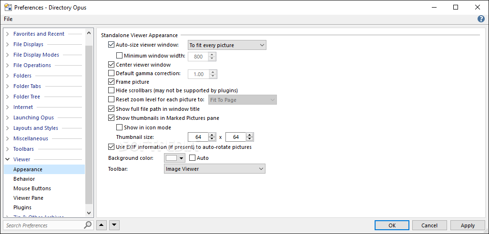Collapse the Viewer category
489x234 pixels.
8,159
